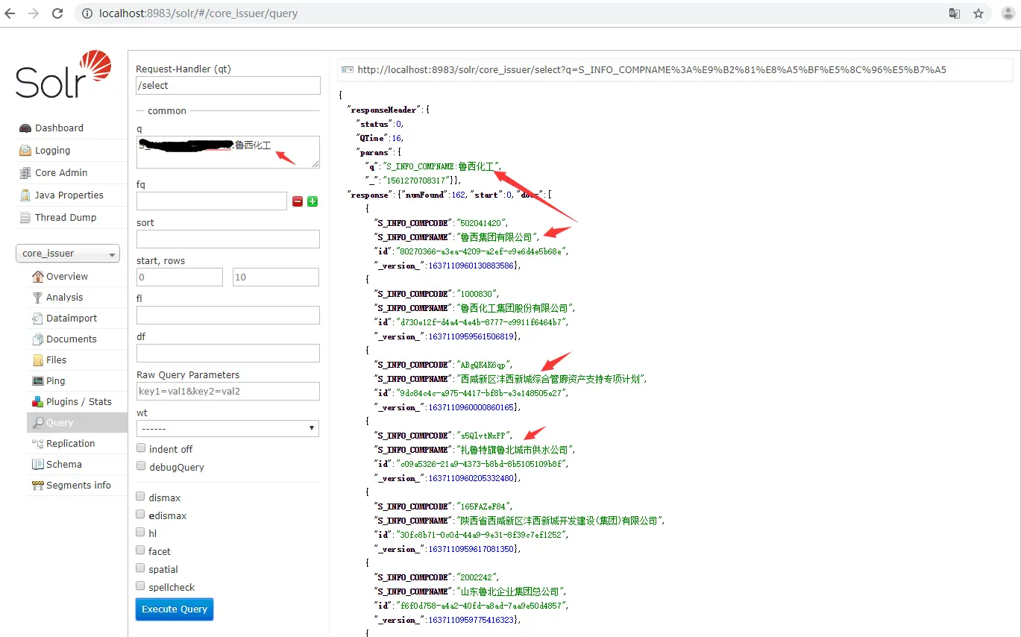Click the browser address bar URL
Viewport: 1021px width, 637px height.
pyautogui.click(x=198, y=13)
